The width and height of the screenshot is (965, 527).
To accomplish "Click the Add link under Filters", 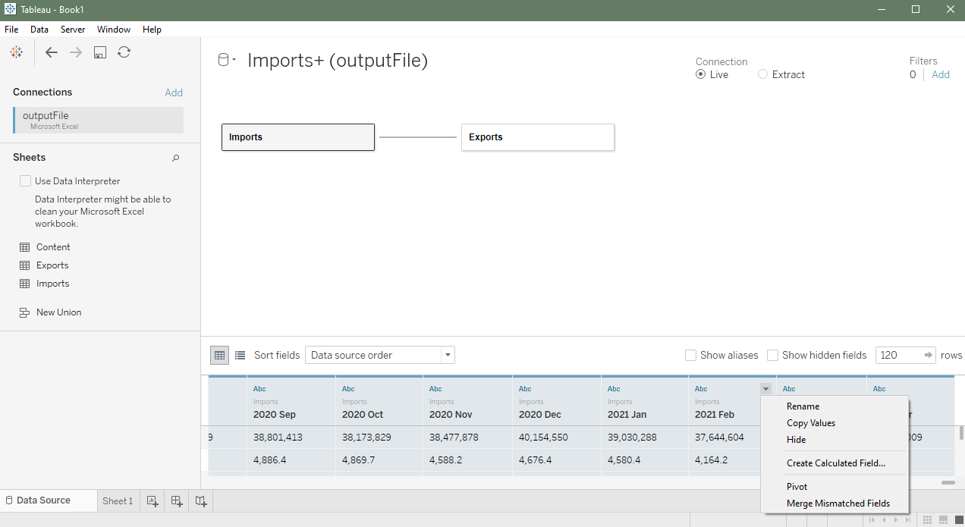I will click(941, 74).
